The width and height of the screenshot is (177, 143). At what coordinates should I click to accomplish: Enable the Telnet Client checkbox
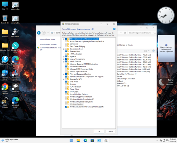pyautogui.click(x=66, y=89)
